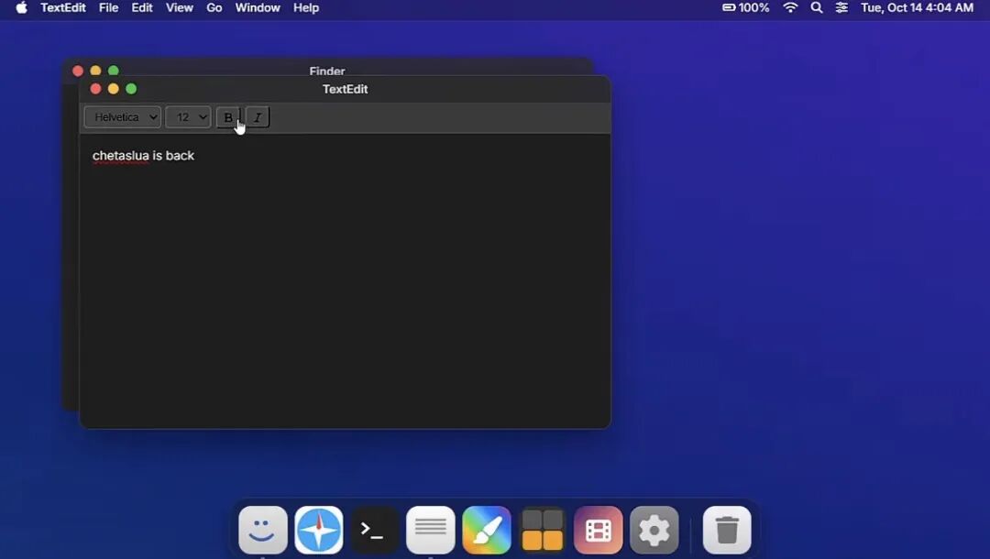Open the Wi-Fi status menu
Viewport: 990px width, 559px height.
tap(790, 8)
